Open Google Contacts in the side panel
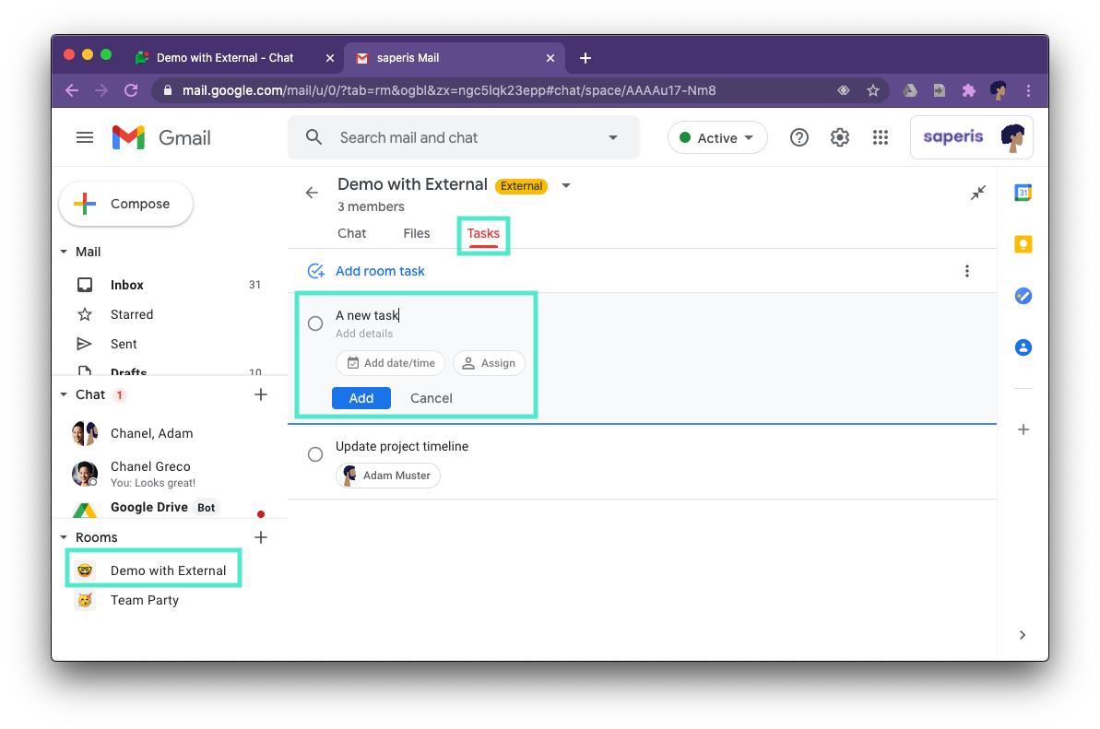This screenshot has width=1100, height=729. coord(1023,347)
